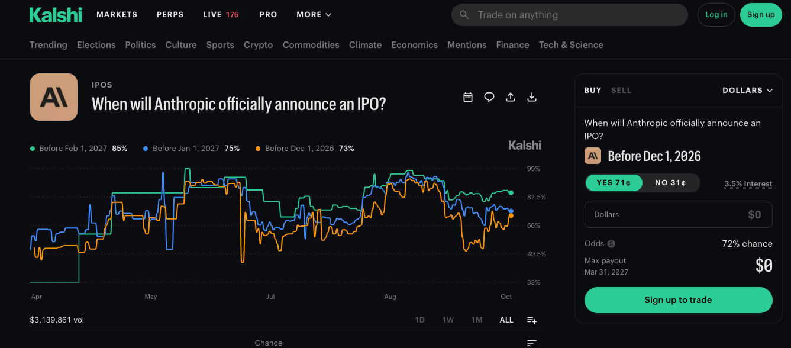This screenshot has height=348, width=791.
Task: Open the MARKETS menu item
Action: [x=117, y=15]
